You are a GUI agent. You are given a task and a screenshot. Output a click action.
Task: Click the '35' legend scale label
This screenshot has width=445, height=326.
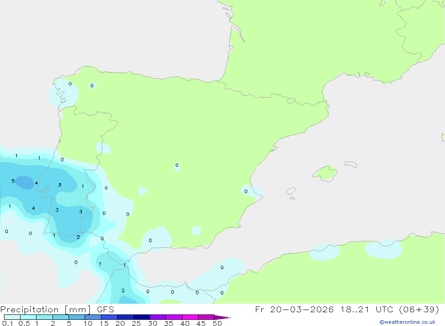point(169,323)
